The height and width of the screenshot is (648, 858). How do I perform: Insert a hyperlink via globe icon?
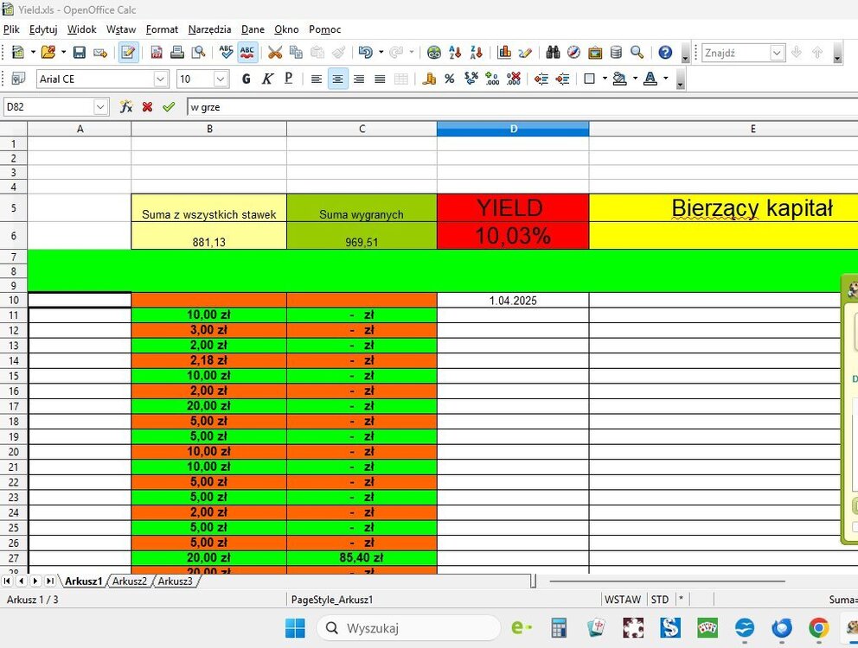(x=434, y=53)
